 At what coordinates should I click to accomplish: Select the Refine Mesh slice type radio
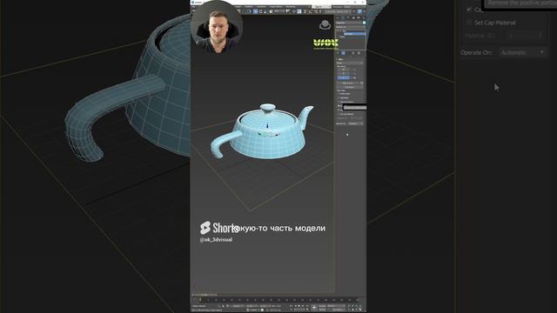tap(339, 94)
